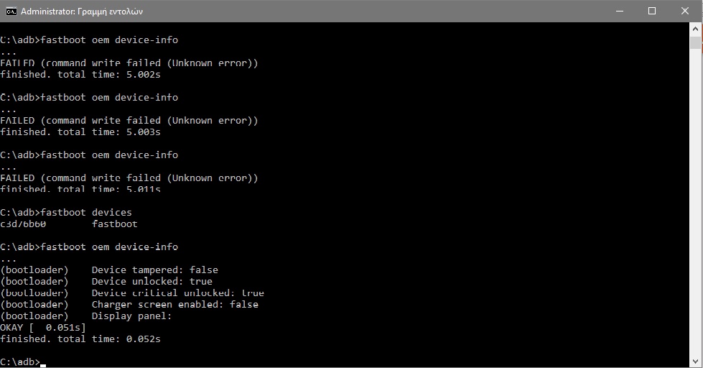Image resolution: width=703 pixels, height=368 pixels.
Task: Minimize the Command Prompt window
Action: [x=618, y=11]
